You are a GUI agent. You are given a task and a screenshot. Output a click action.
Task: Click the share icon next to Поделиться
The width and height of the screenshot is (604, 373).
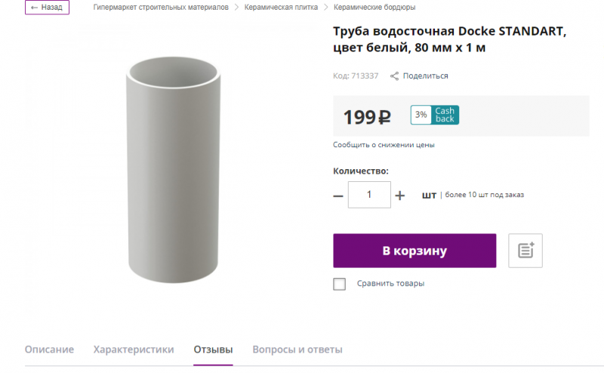tap(394, 76)
